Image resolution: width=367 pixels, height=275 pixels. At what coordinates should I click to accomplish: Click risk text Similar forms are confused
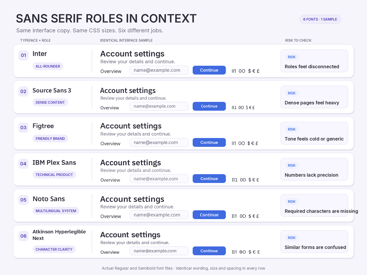click(315, 247)
